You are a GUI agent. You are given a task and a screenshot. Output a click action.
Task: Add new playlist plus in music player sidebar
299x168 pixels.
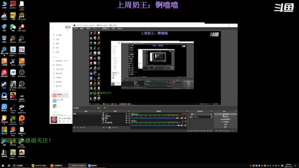65,91
